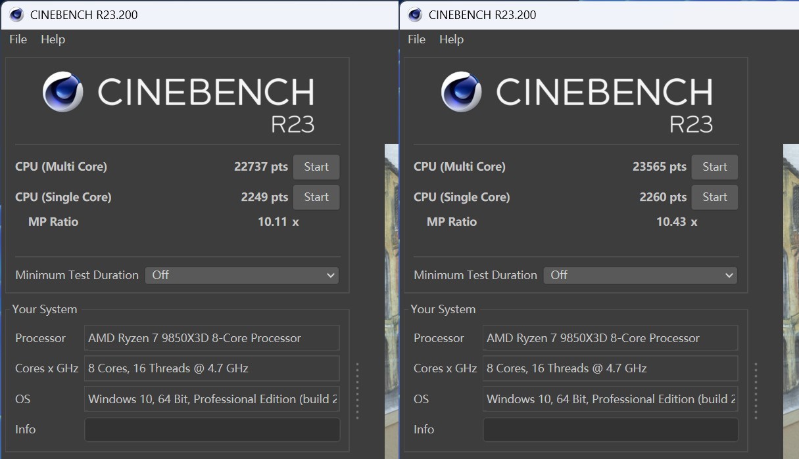Start Multi Core test beside 23565 pts
The image size is (799, 459).
coord(714,167)
